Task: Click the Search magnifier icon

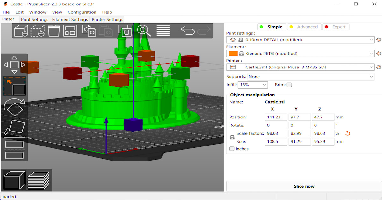Action: [x=144, y=31]
